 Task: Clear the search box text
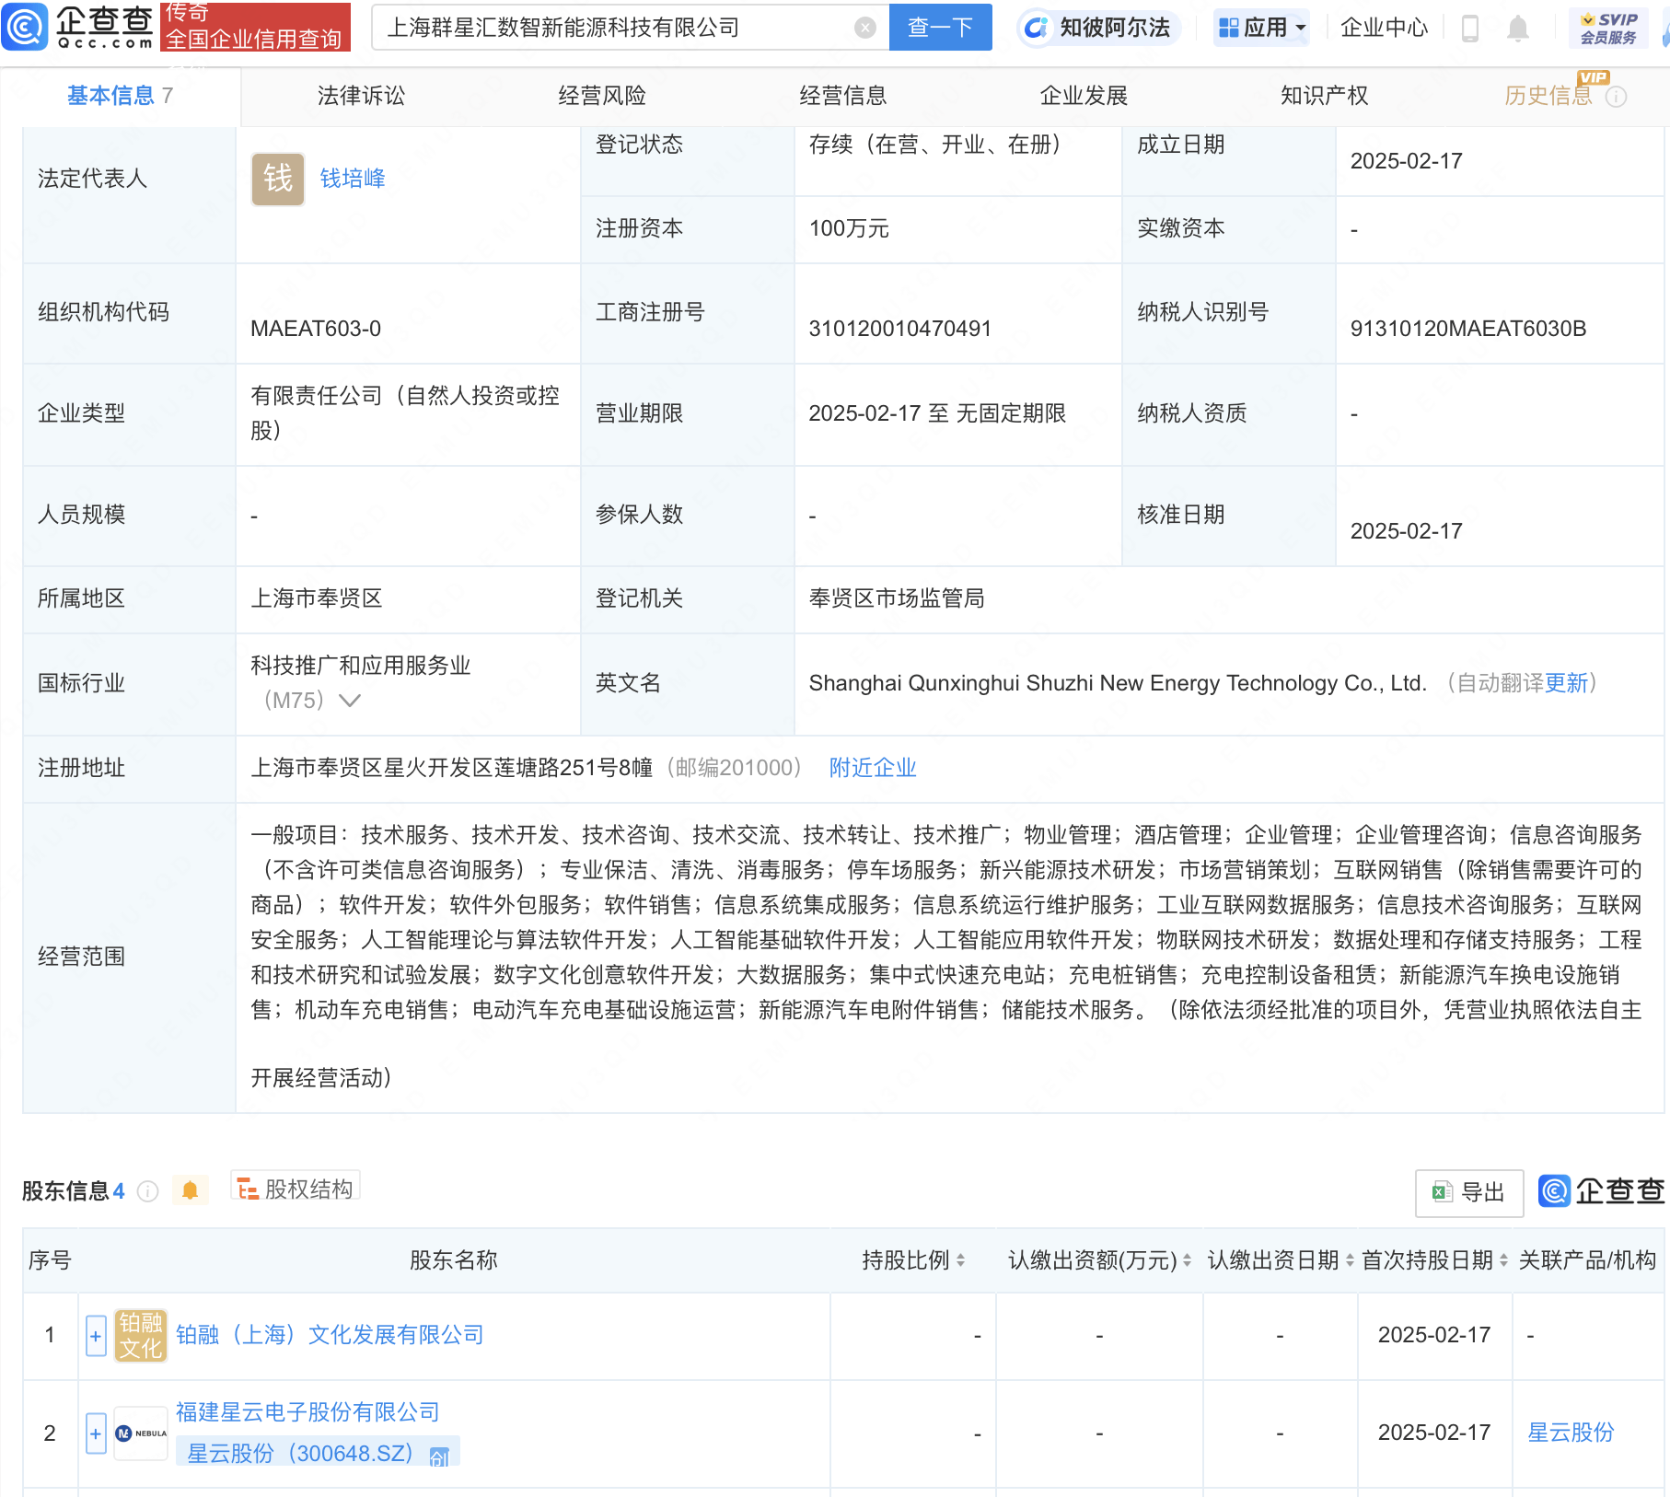[864, 28]
